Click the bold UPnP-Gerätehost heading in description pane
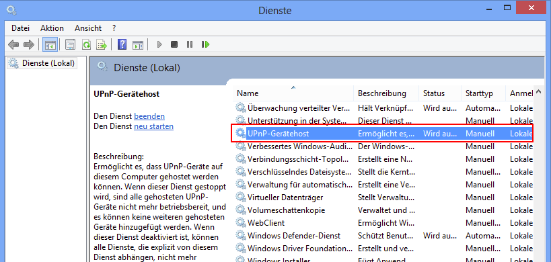This screenshot has height=262, width=551. click(x=126, y=93)
